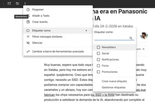
Task: Click the label tag icon beside Etiquetar como
Action: (28, 31)
